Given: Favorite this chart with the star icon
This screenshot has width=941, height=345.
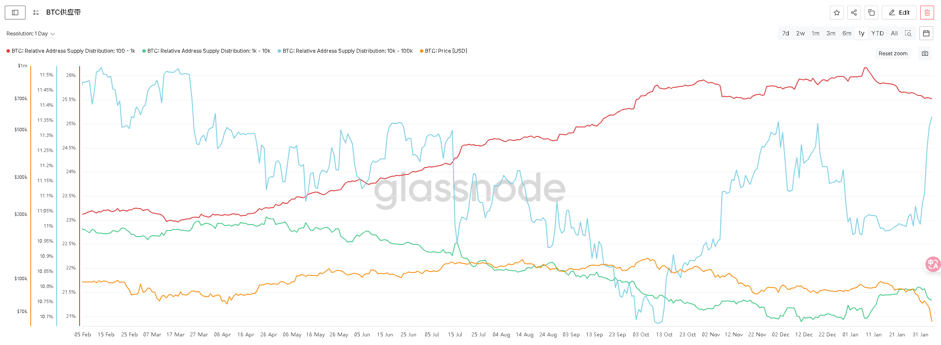Looking at the screenshot, I should pyautogui.click(x=837, y=13).
